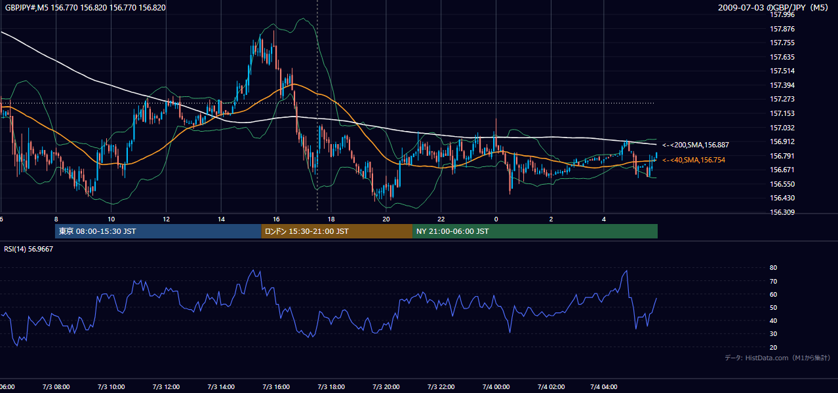Click hour tick '12' under price chart
This screenshot has height=393, width=838.
[167, 219]
